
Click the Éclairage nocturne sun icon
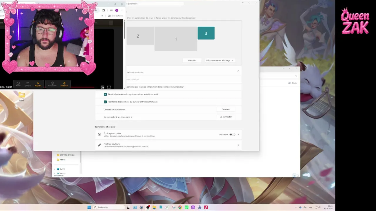99,135
